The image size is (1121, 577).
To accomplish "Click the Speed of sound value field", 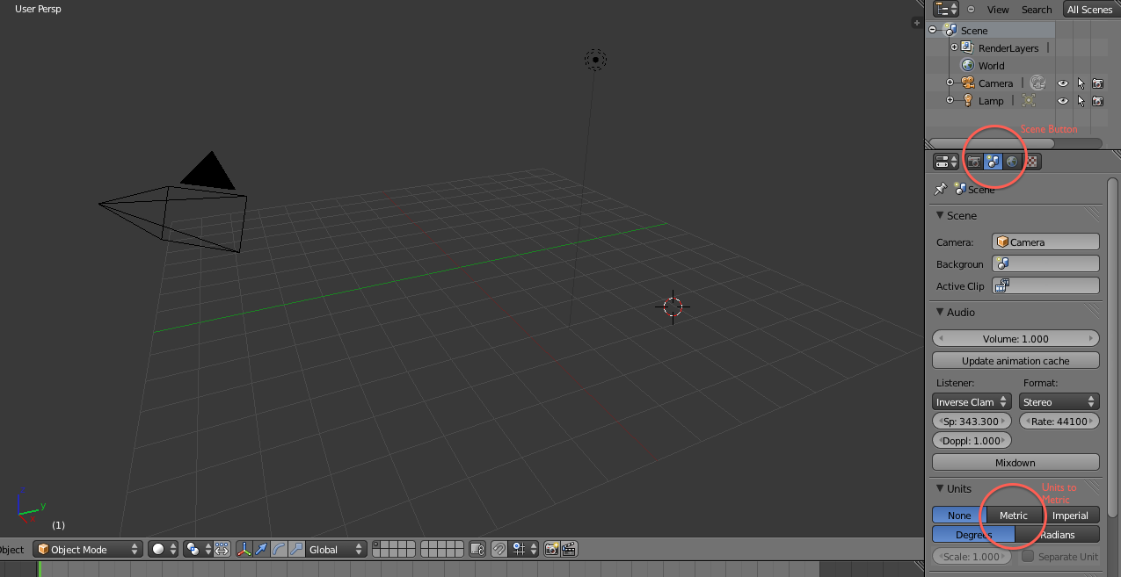I will [x=972, y=421].
